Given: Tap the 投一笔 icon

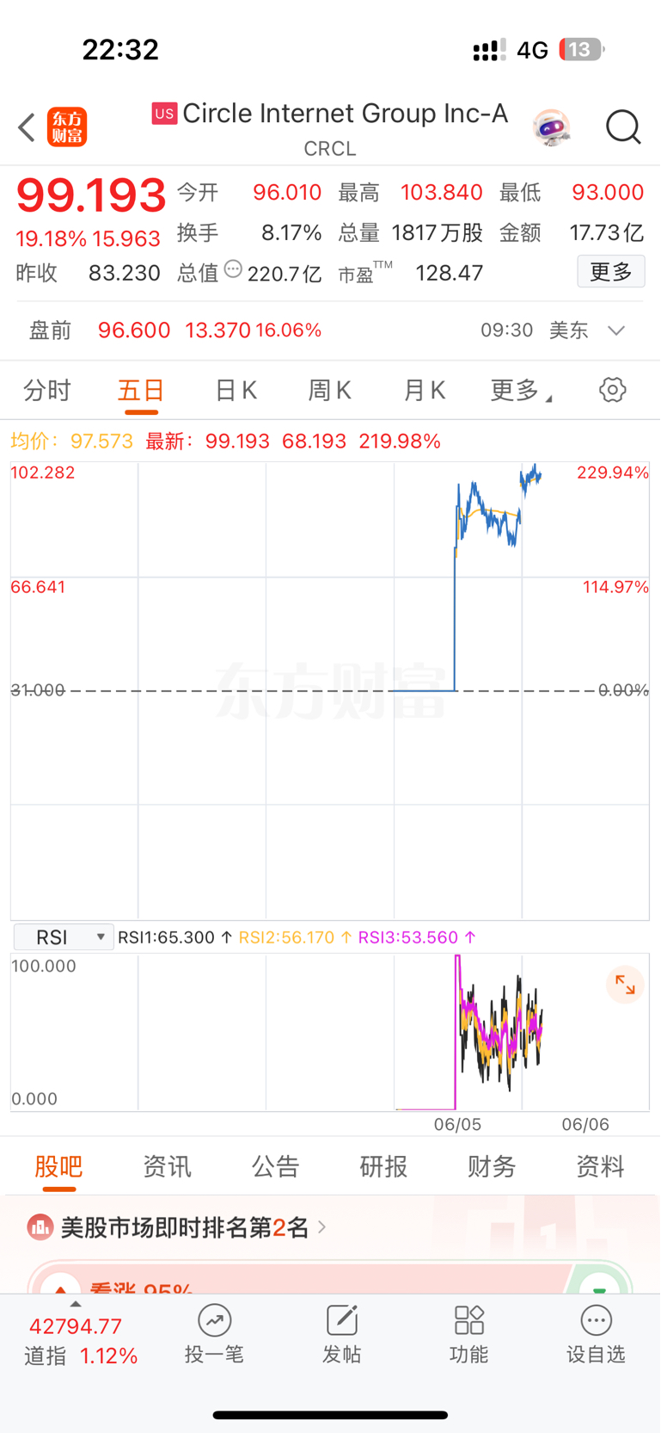Looking at the screenshot, I should (214, 1334).
